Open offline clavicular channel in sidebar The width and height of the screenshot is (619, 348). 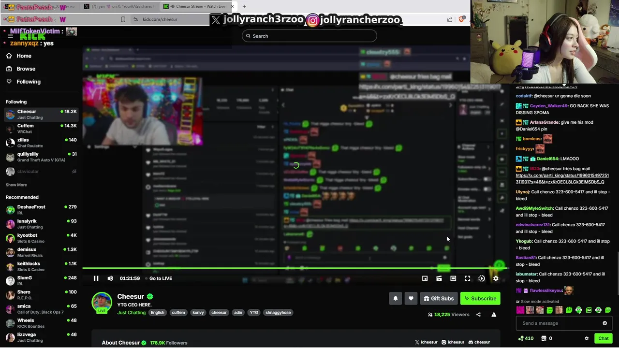(41, 172)
